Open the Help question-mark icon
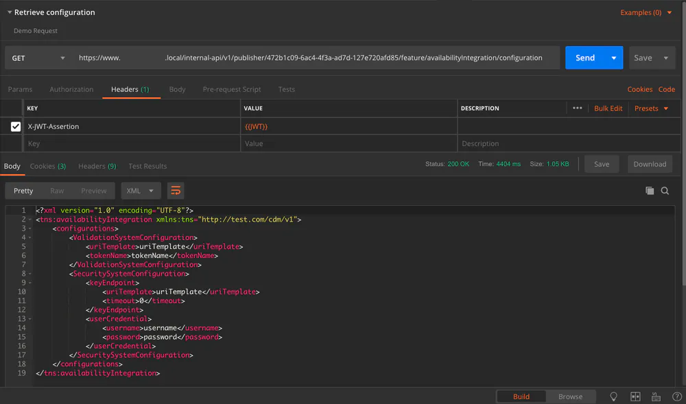 pos(676,396)
